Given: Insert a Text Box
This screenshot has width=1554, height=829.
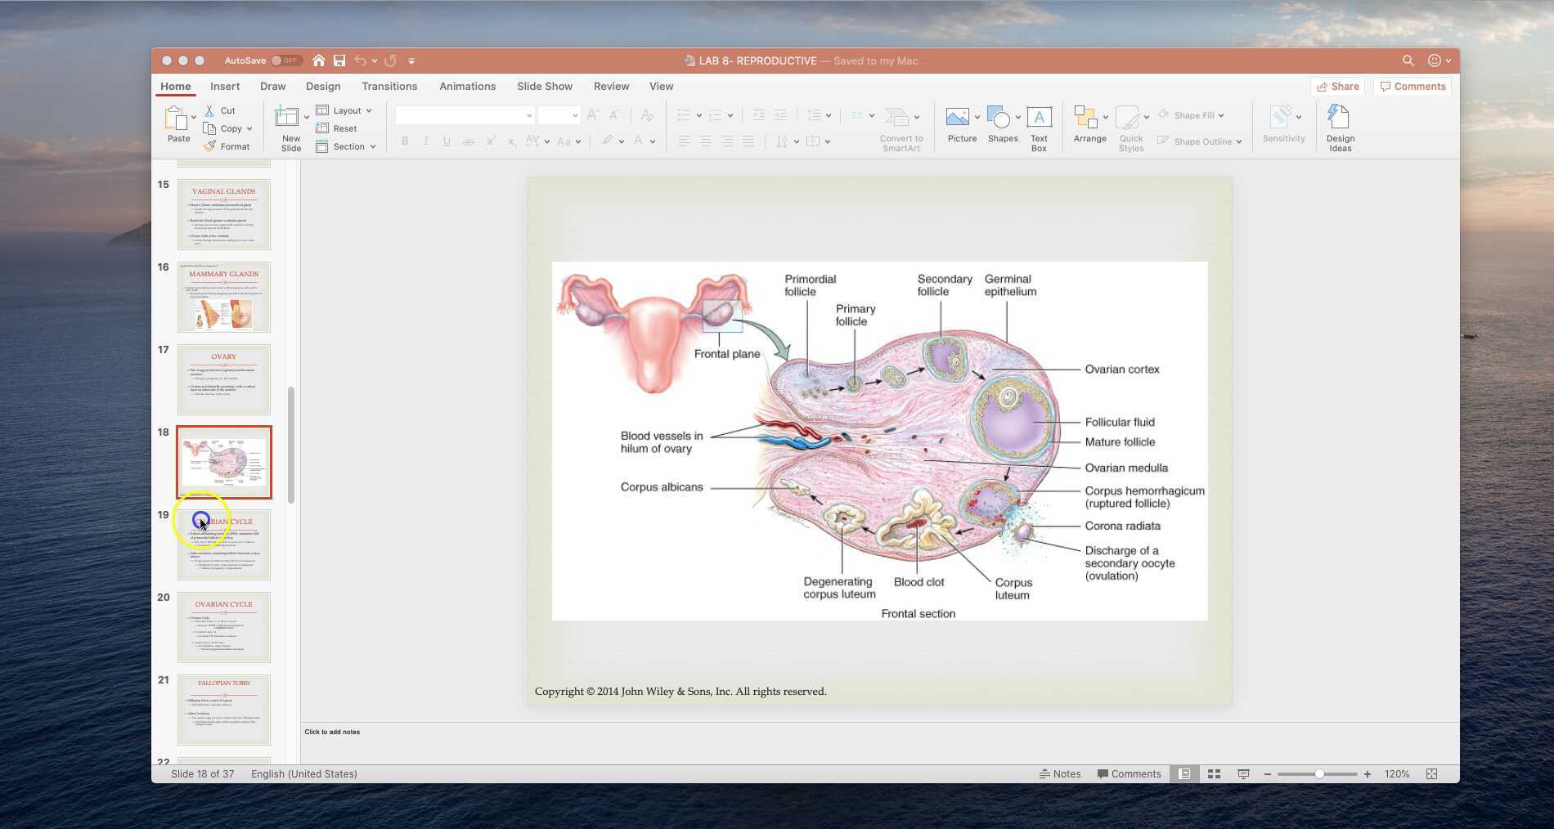Looking at the screenshot, I should pyautogui.click(x=1039, y=118).
